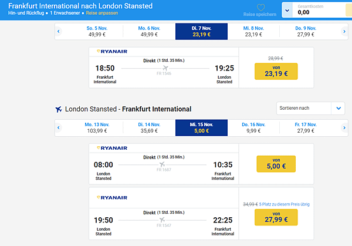The width and height of the screenshot is (352, 246).
Task: Click the Ryanair logo on the 18:50 flight
Action: tap(112, 52)
